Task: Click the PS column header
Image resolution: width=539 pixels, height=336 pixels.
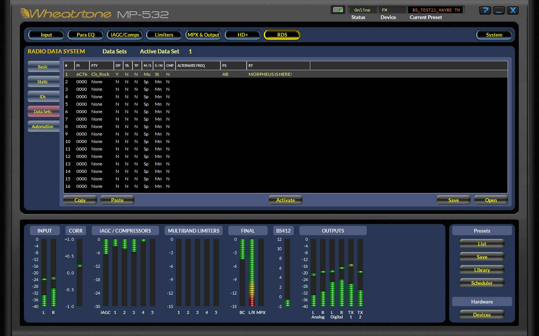Action: tap(234, 66)
